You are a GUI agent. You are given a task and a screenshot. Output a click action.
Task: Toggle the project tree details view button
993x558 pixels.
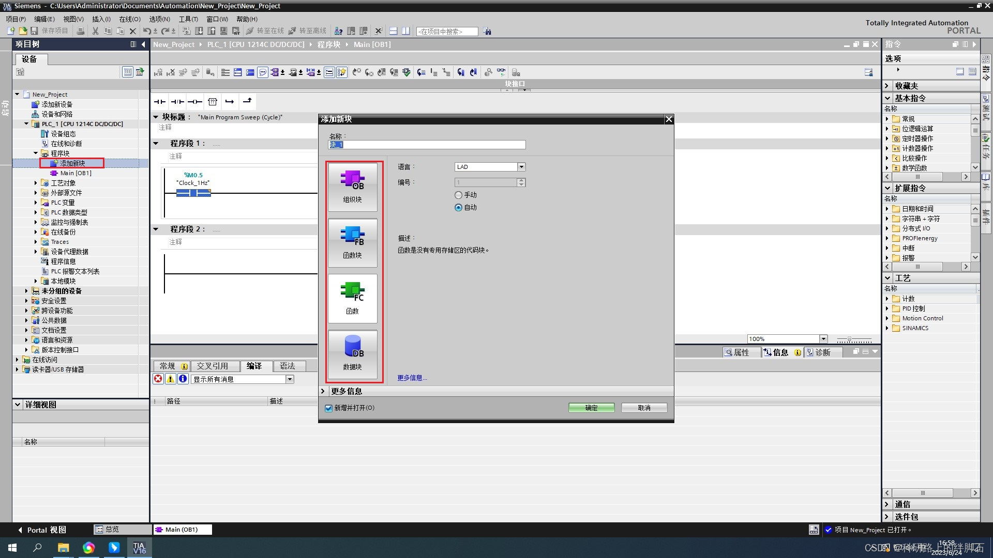tap(127, 72)
